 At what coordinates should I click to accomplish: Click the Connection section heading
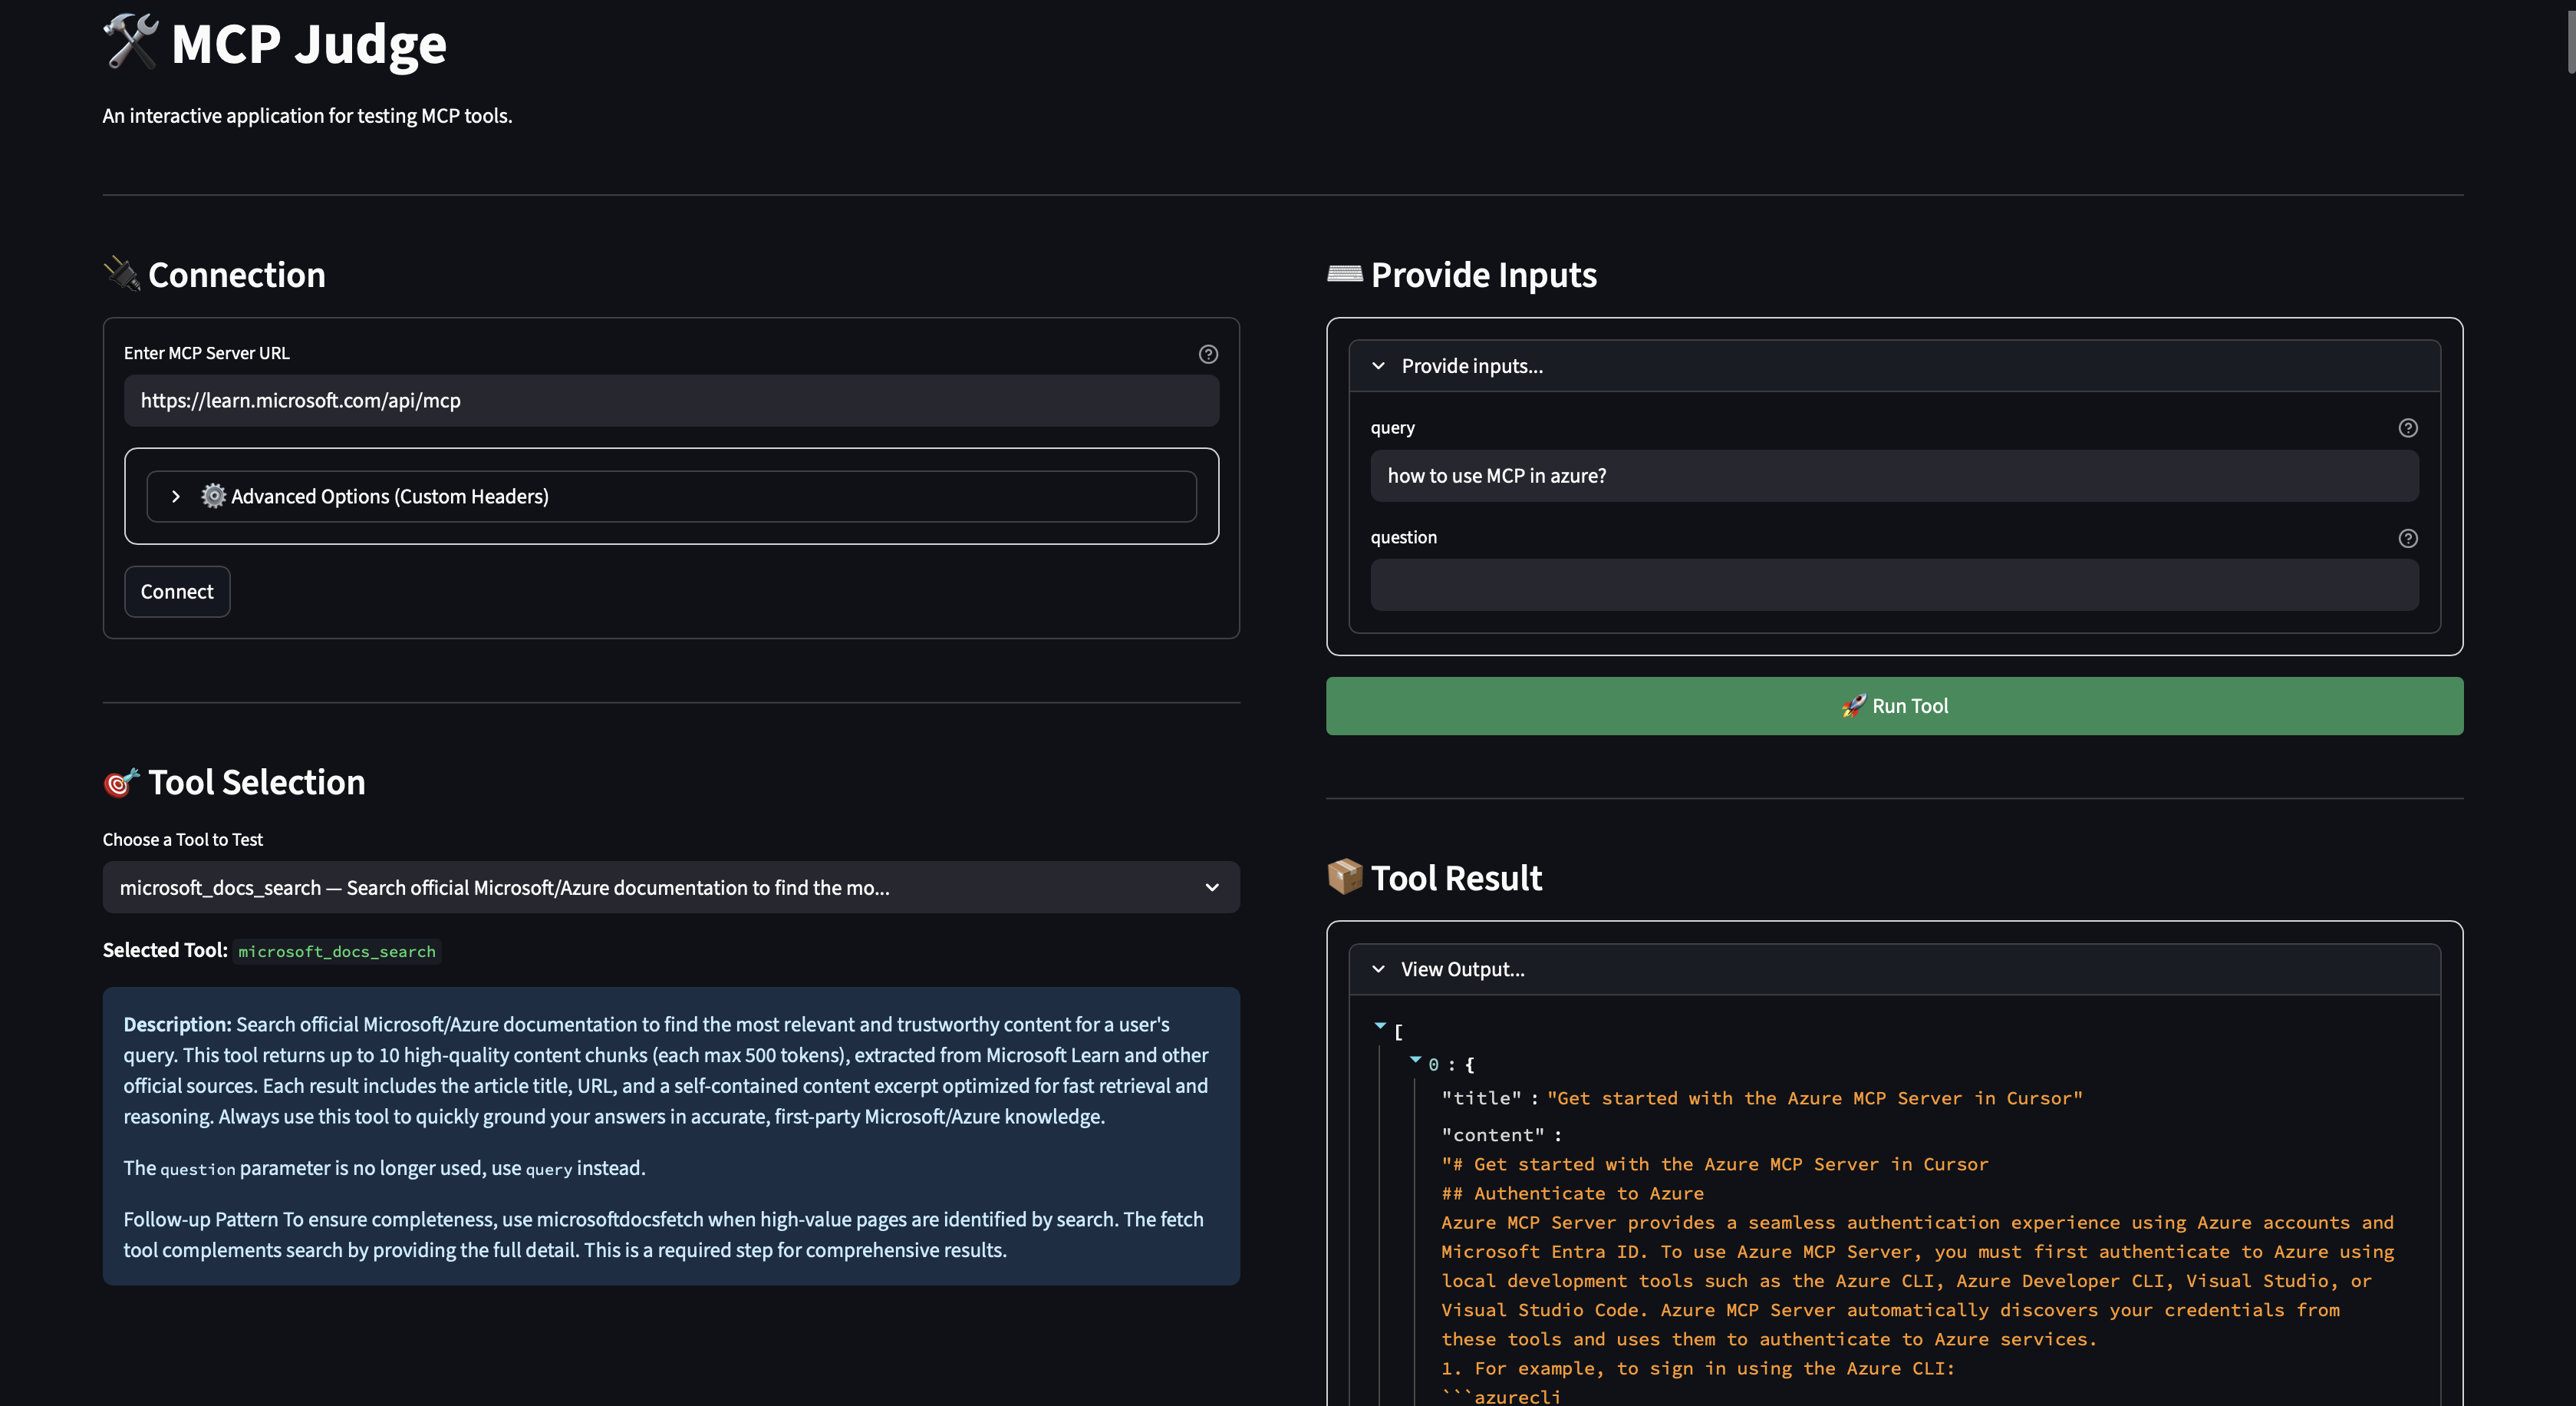[237, 276]
